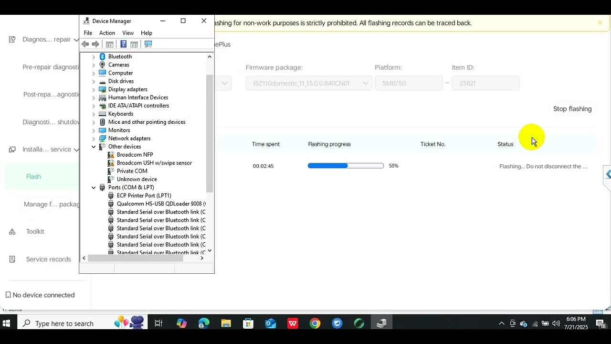Expand the Cameras category arrow

94,65
